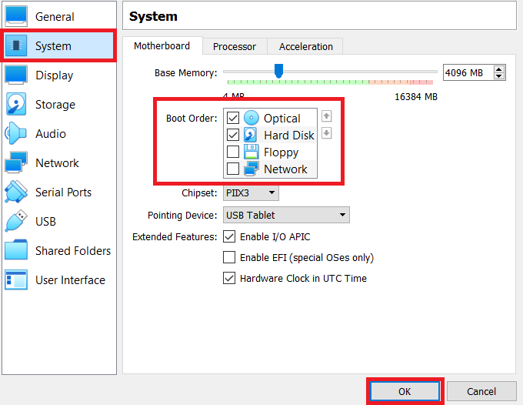Toggle Enable I/O APIC checkbox

click(229, 236)
